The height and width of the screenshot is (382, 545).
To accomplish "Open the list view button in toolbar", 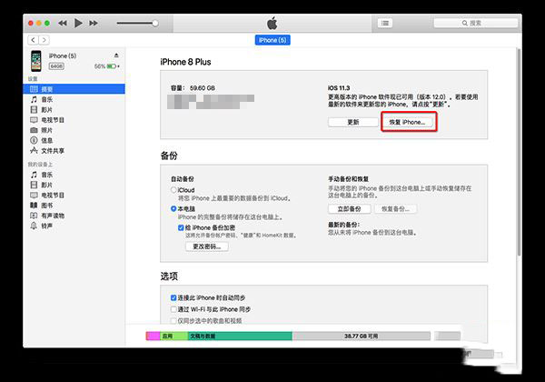I will coord(385,23).
